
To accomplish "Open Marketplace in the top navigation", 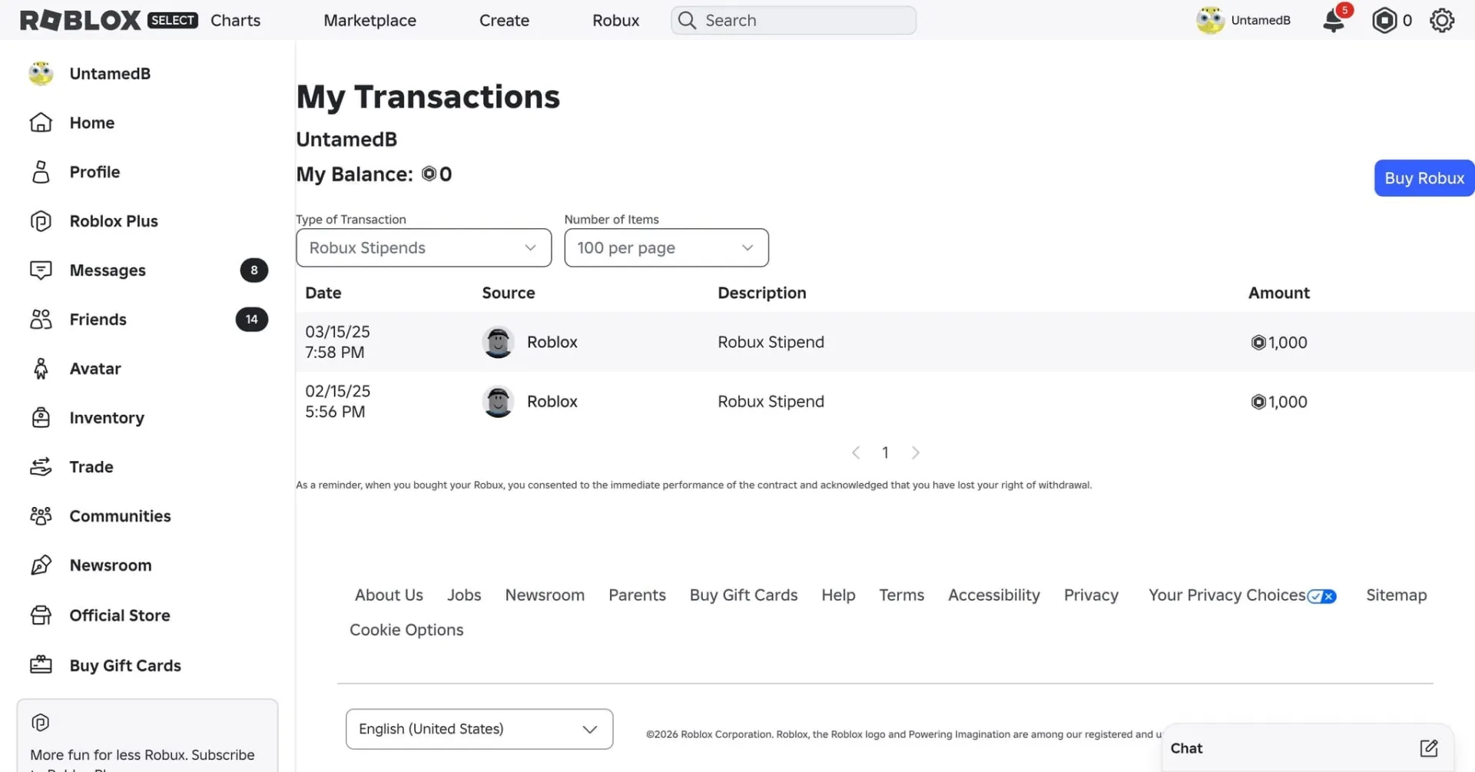I will coord(370,20).
